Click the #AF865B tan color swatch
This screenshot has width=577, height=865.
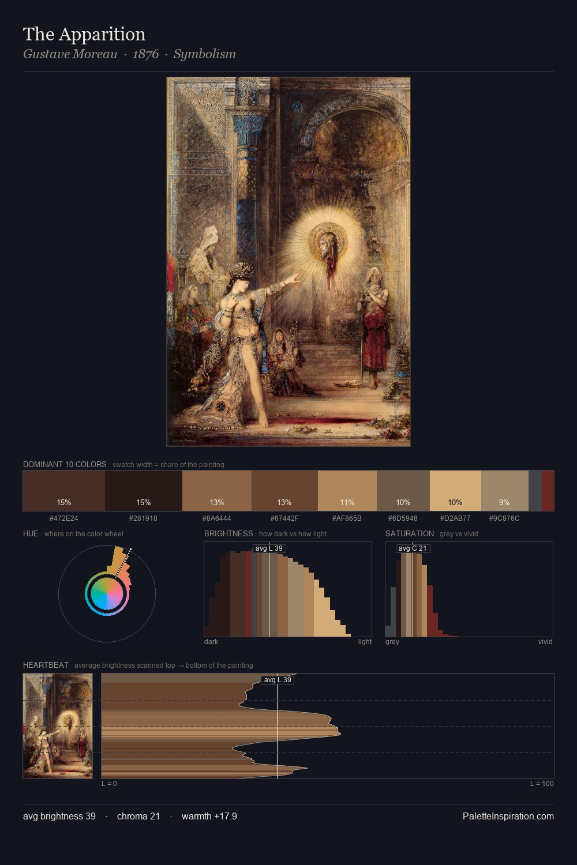click(x=347, y=491)
